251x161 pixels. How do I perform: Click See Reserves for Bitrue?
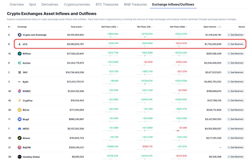pos(235,110)
